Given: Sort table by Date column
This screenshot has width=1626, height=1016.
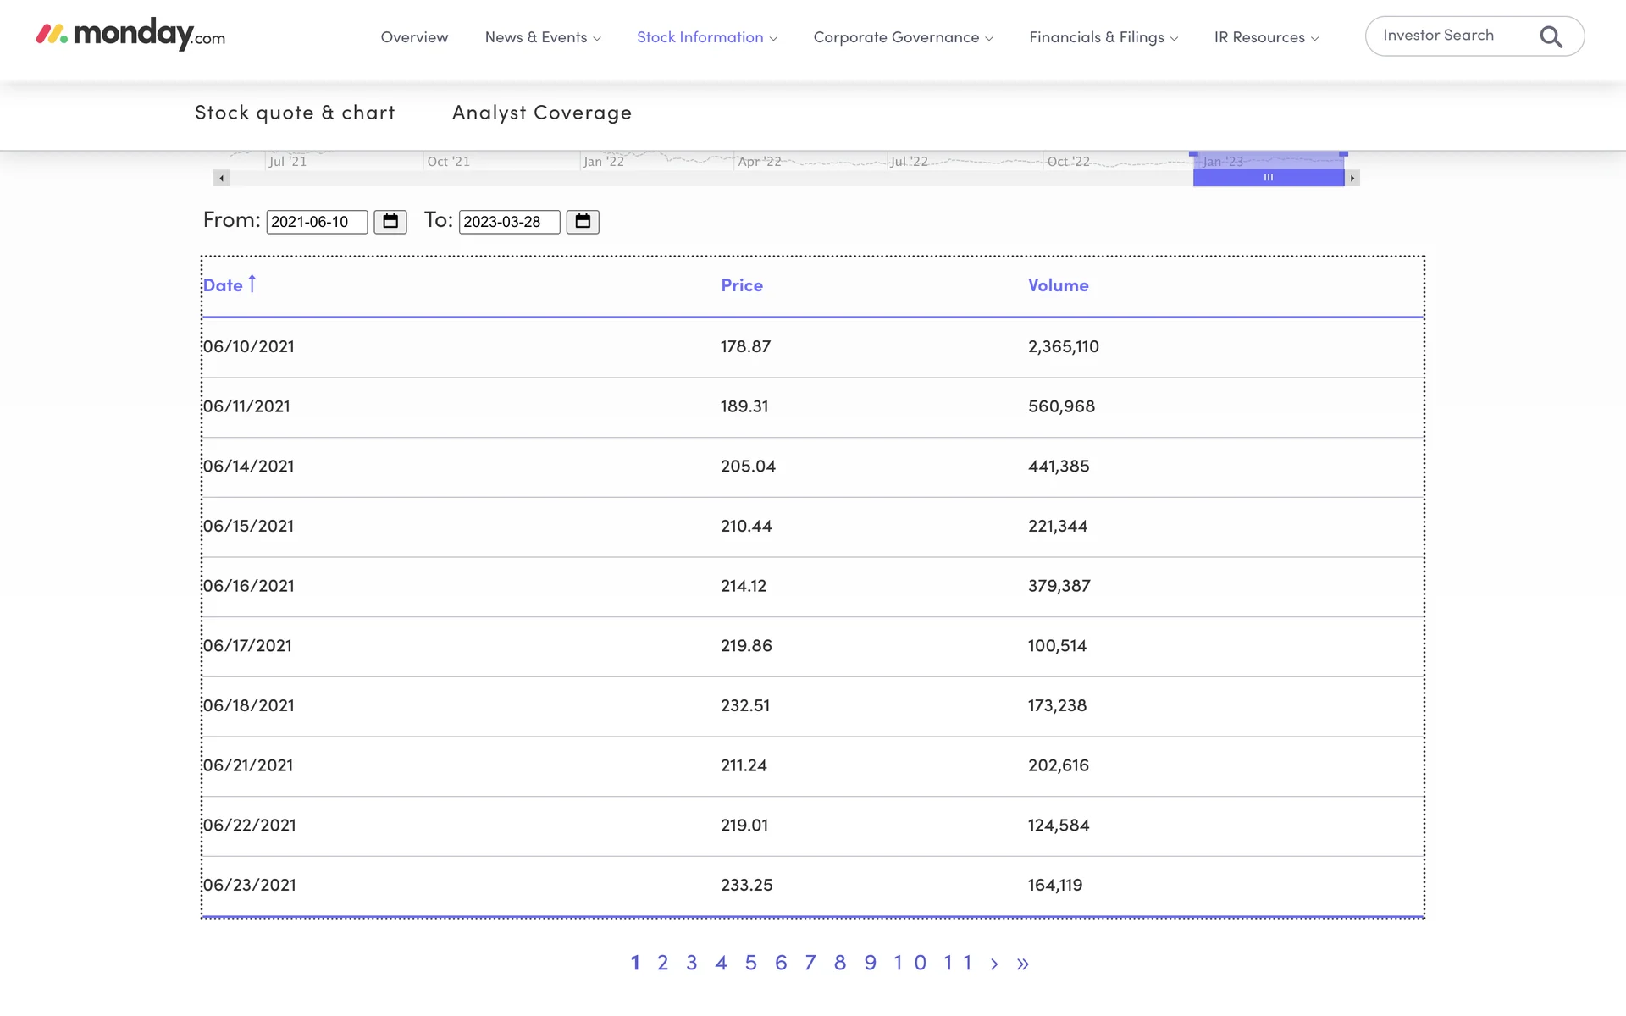Looking at the screenshot, I should pos(224,285).
